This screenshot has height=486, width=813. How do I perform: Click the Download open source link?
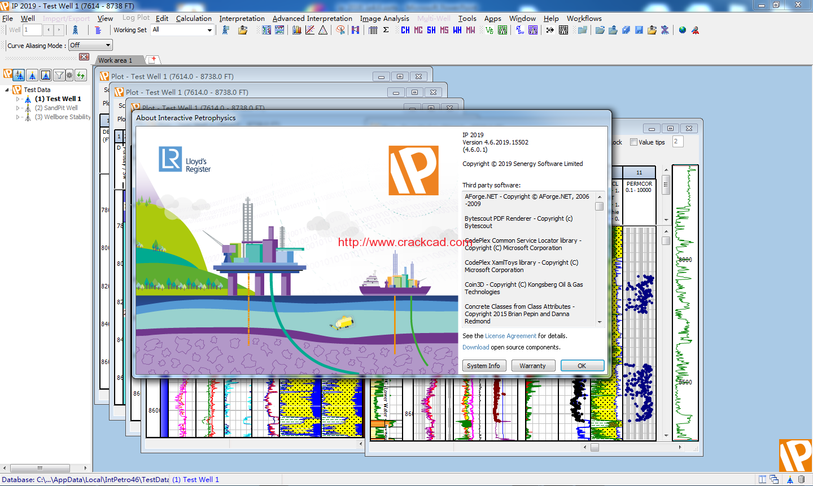476,347
